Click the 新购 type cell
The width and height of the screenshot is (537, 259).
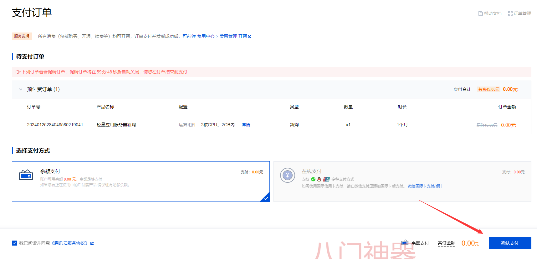(294, 125)
